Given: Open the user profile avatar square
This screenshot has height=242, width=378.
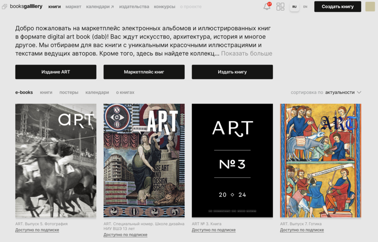Looking at the screenshot, I should (x=370, y=7).
